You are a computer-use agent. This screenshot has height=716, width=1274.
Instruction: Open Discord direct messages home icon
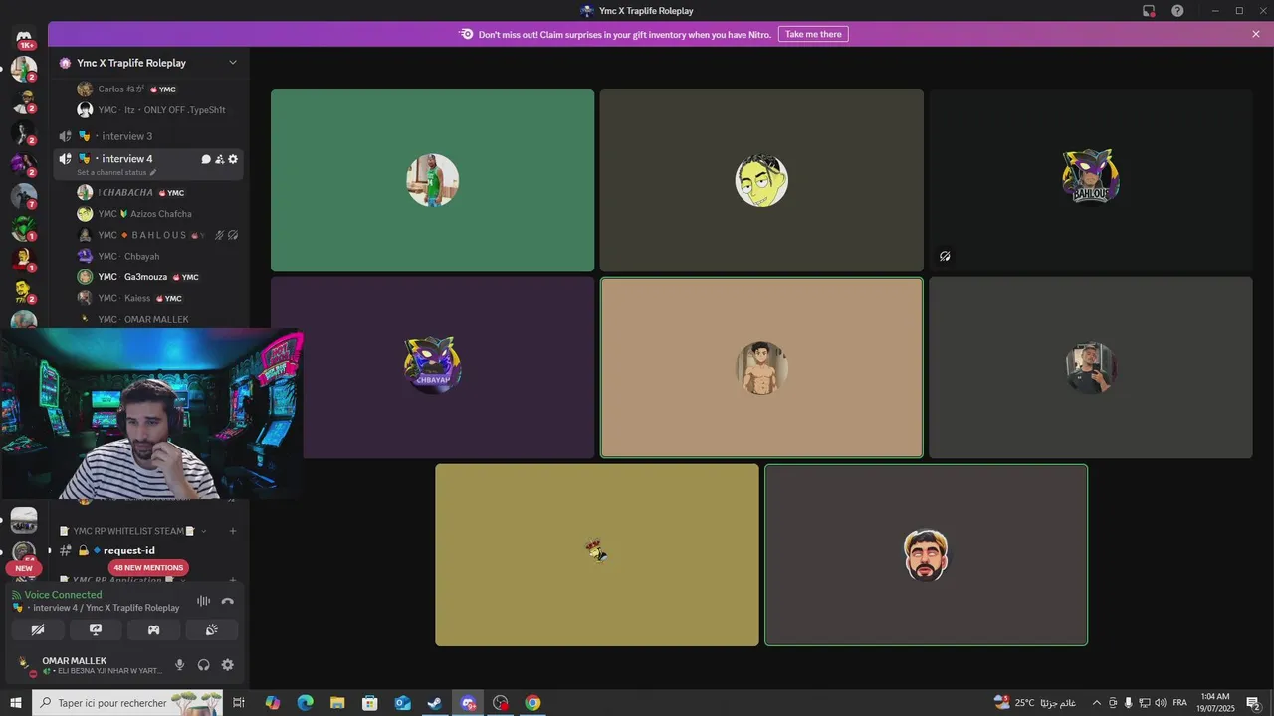click(24, 37)
